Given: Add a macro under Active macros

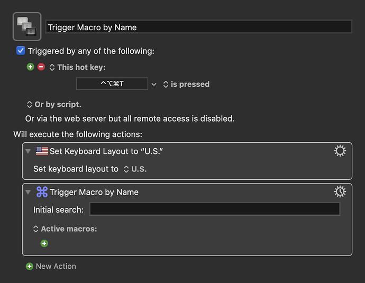Looking at the screenshot, I should coord(44,243).
